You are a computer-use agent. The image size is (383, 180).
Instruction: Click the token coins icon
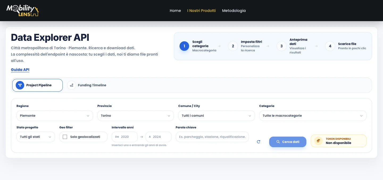click(x=318, y=141)
